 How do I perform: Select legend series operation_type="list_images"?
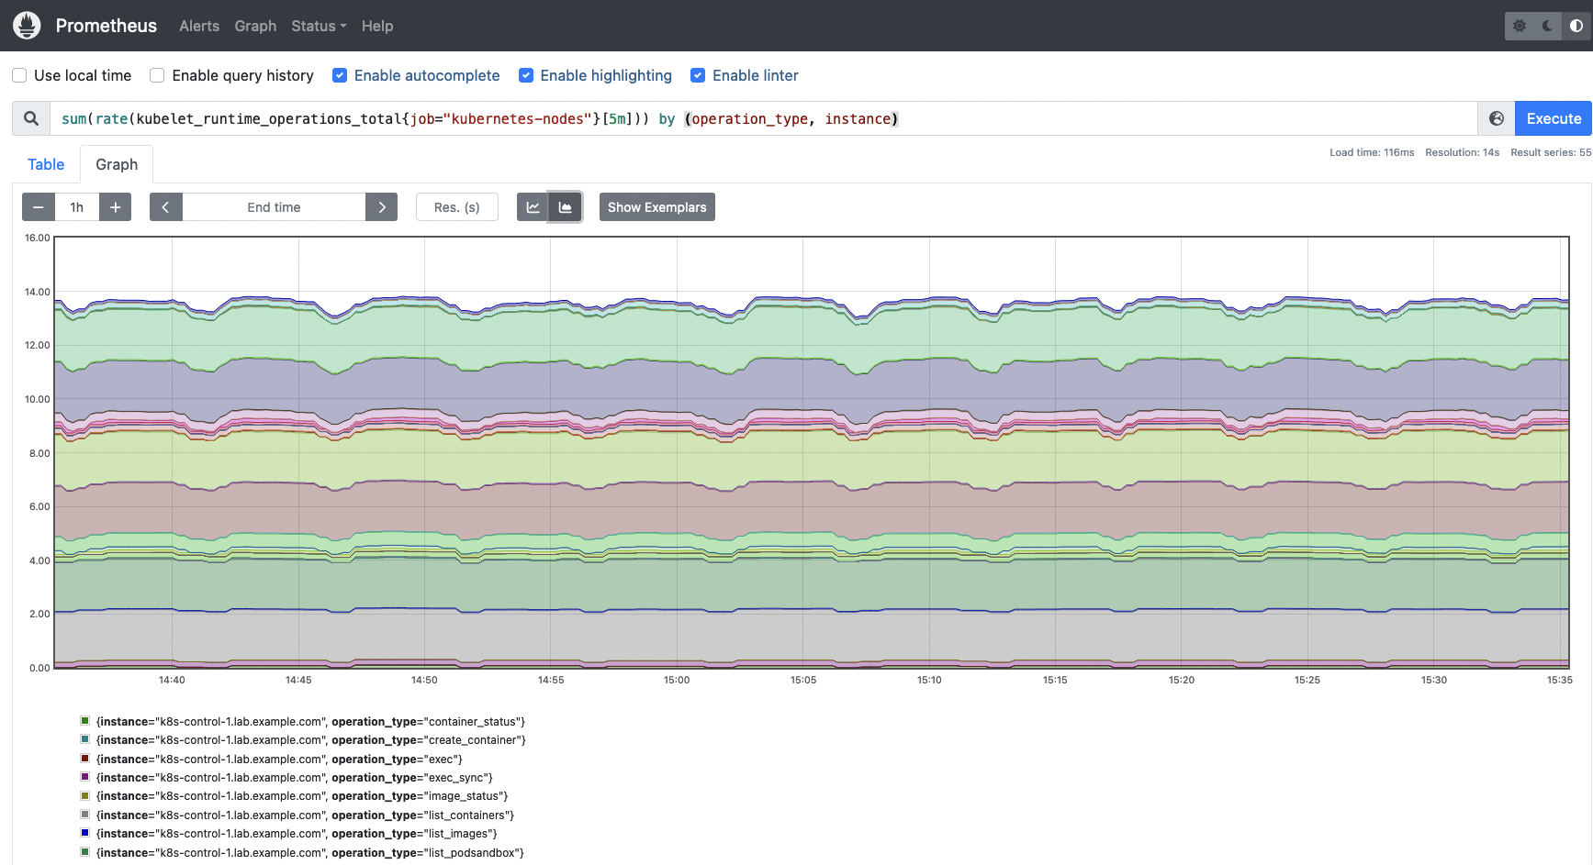[297, 834]
